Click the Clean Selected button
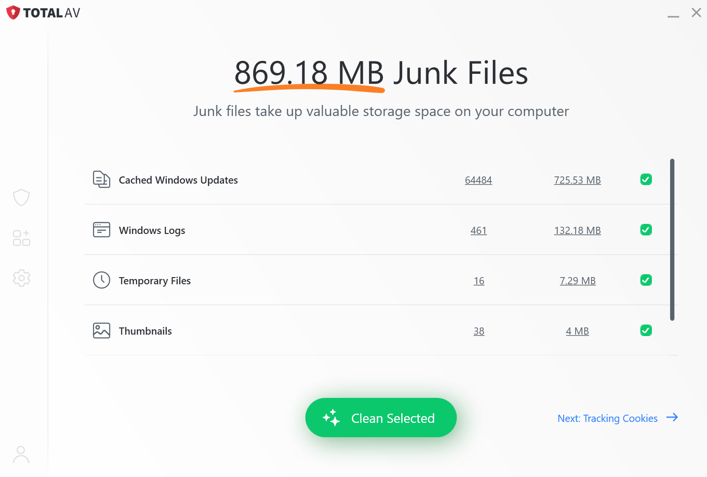707x477 pixels. 381,418
